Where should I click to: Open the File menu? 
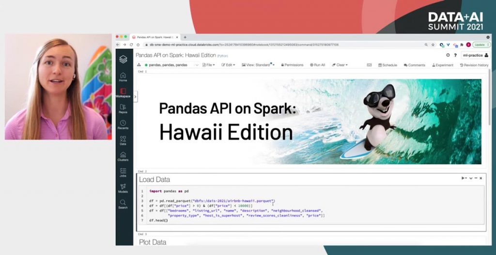click(208, 65)
